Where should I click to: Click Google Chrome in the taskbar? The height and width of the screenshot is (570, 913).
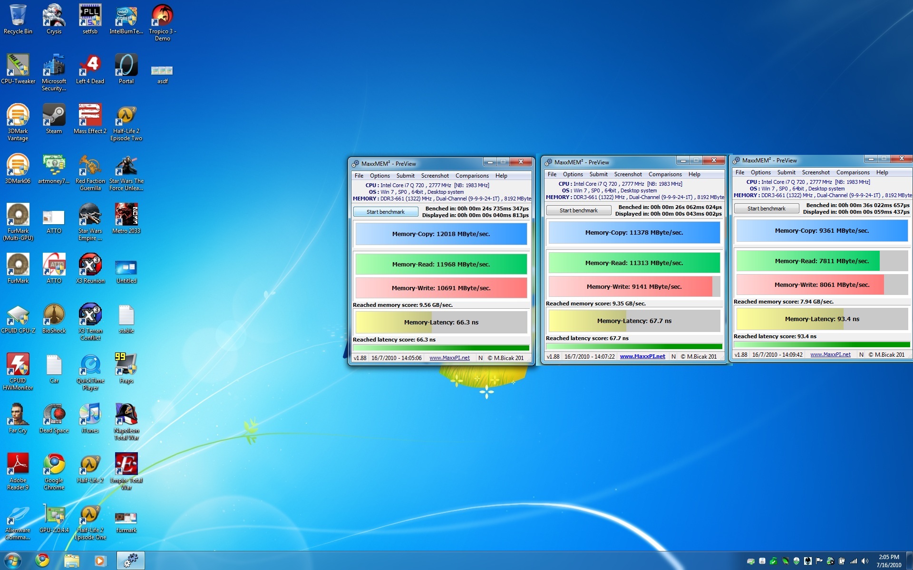coord(42,560)
